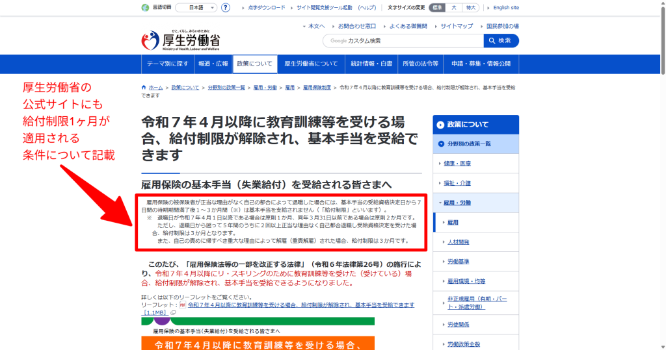Click the circle icon beside 分野別の政策一覧

[x=441, y=144]
